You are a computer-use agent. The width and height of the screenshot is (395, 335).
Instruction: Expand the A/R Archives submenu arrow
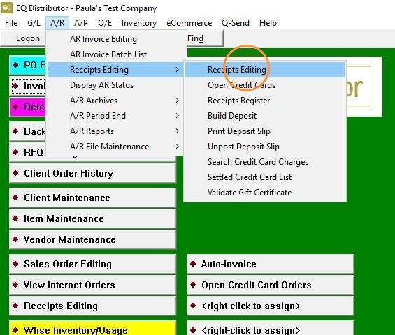[178, 100]
